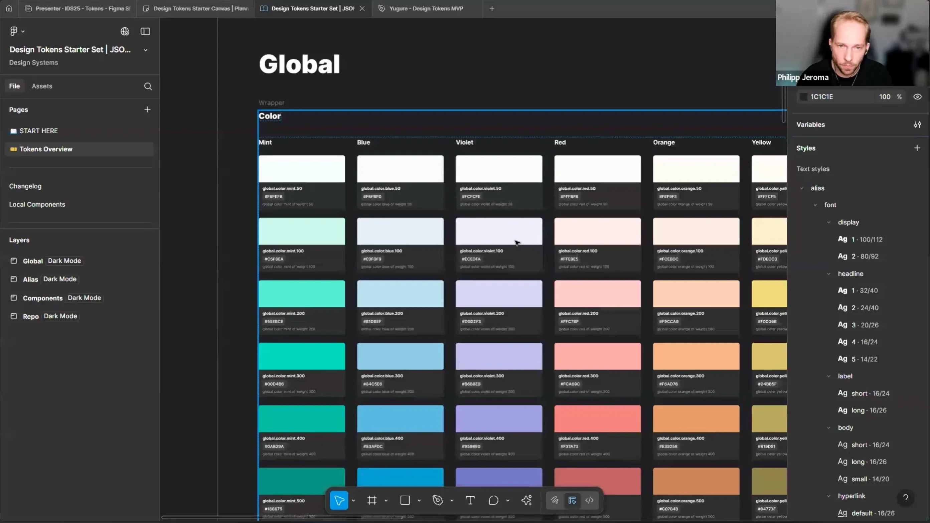Open the file name dropdown menu

(145, 50)
